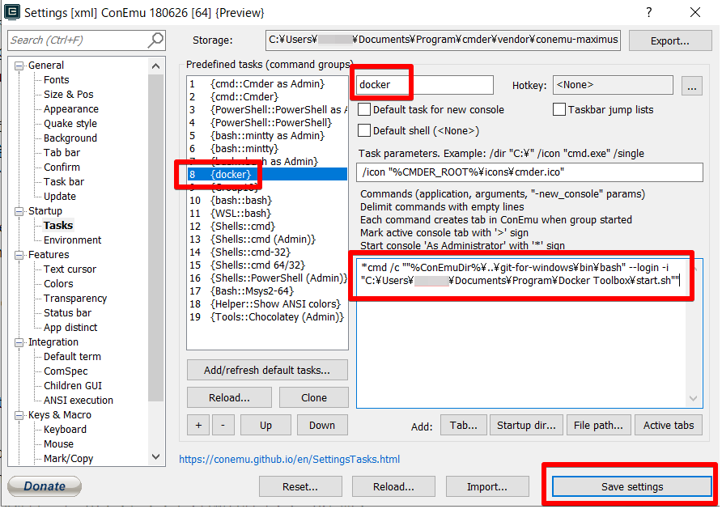Select task {cmd::Cmder as Admin}

[x=267, y=84]
